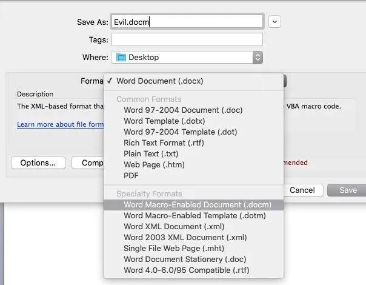Screen dimensions: 366x285
Task: Choose Web Page (.htm) format
Action: click(x=193, y=165)
